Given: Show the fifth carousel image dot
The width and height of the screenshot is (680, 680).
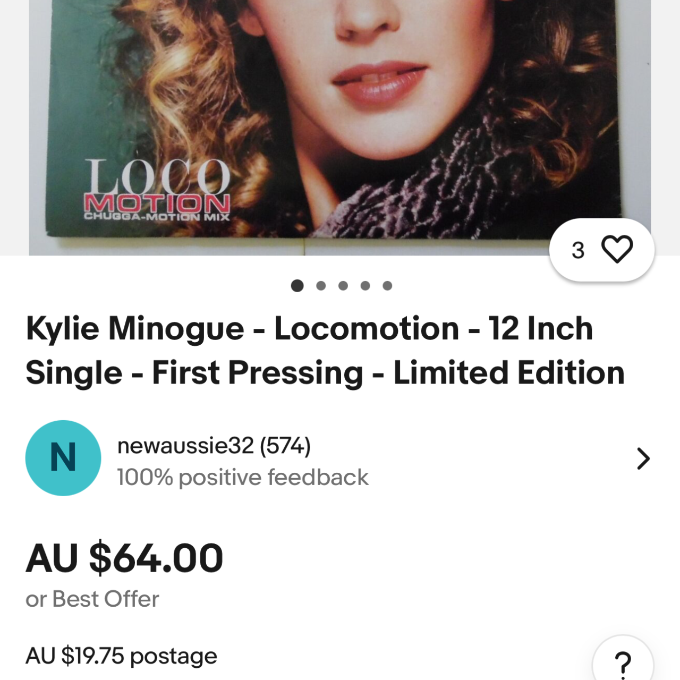Looking at the screenshot, I should pyautogui.click(x=387, y=286).
